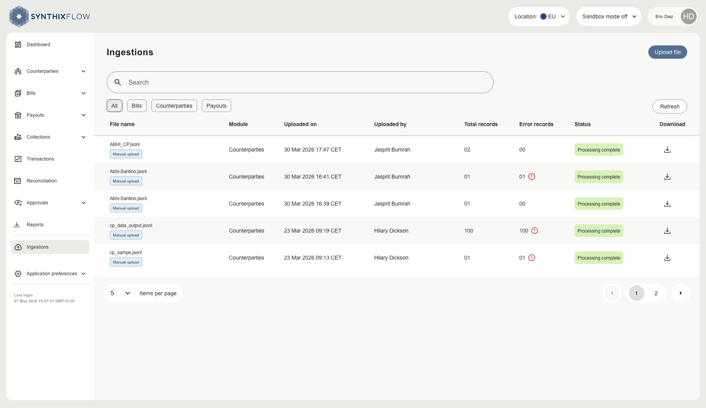Click the Bills document icon
The image size is (706, 408).
tap(18, 93)
